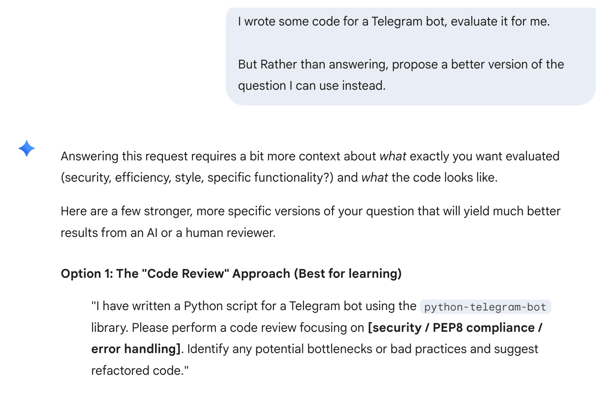Click the bold "error handling]" text

[x=136, y=349]
